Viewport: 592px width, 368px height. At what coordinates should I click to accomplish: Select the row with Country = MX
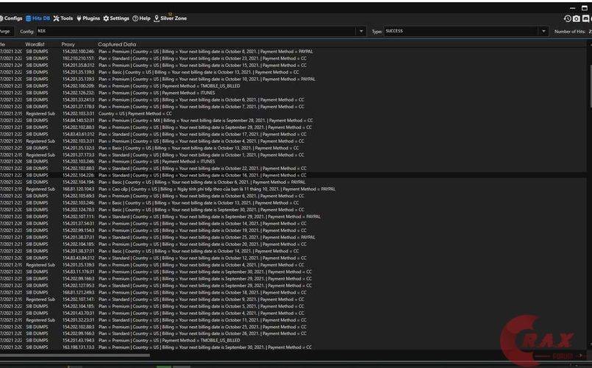tap(293, 121)
